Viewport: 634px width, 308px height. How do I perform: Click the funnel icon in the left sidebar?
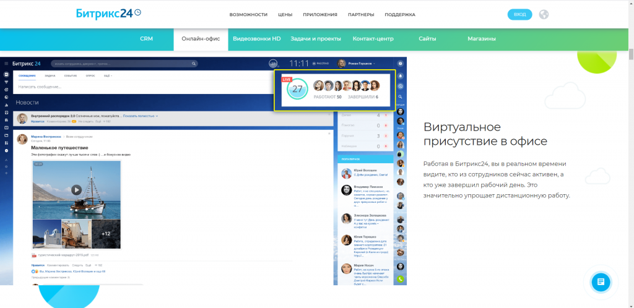(6, 82)
